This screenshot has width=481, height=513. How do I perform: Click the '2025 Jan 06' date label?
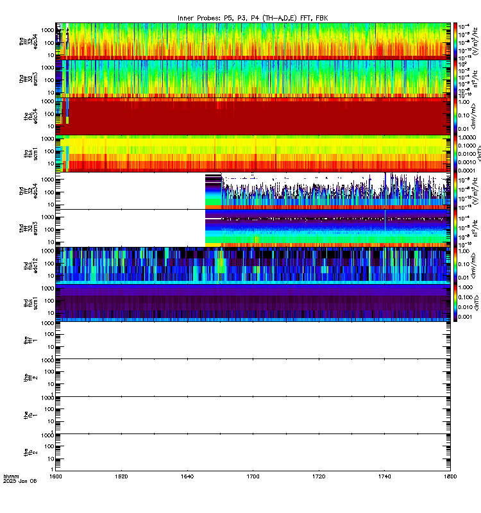click(20, 481)
